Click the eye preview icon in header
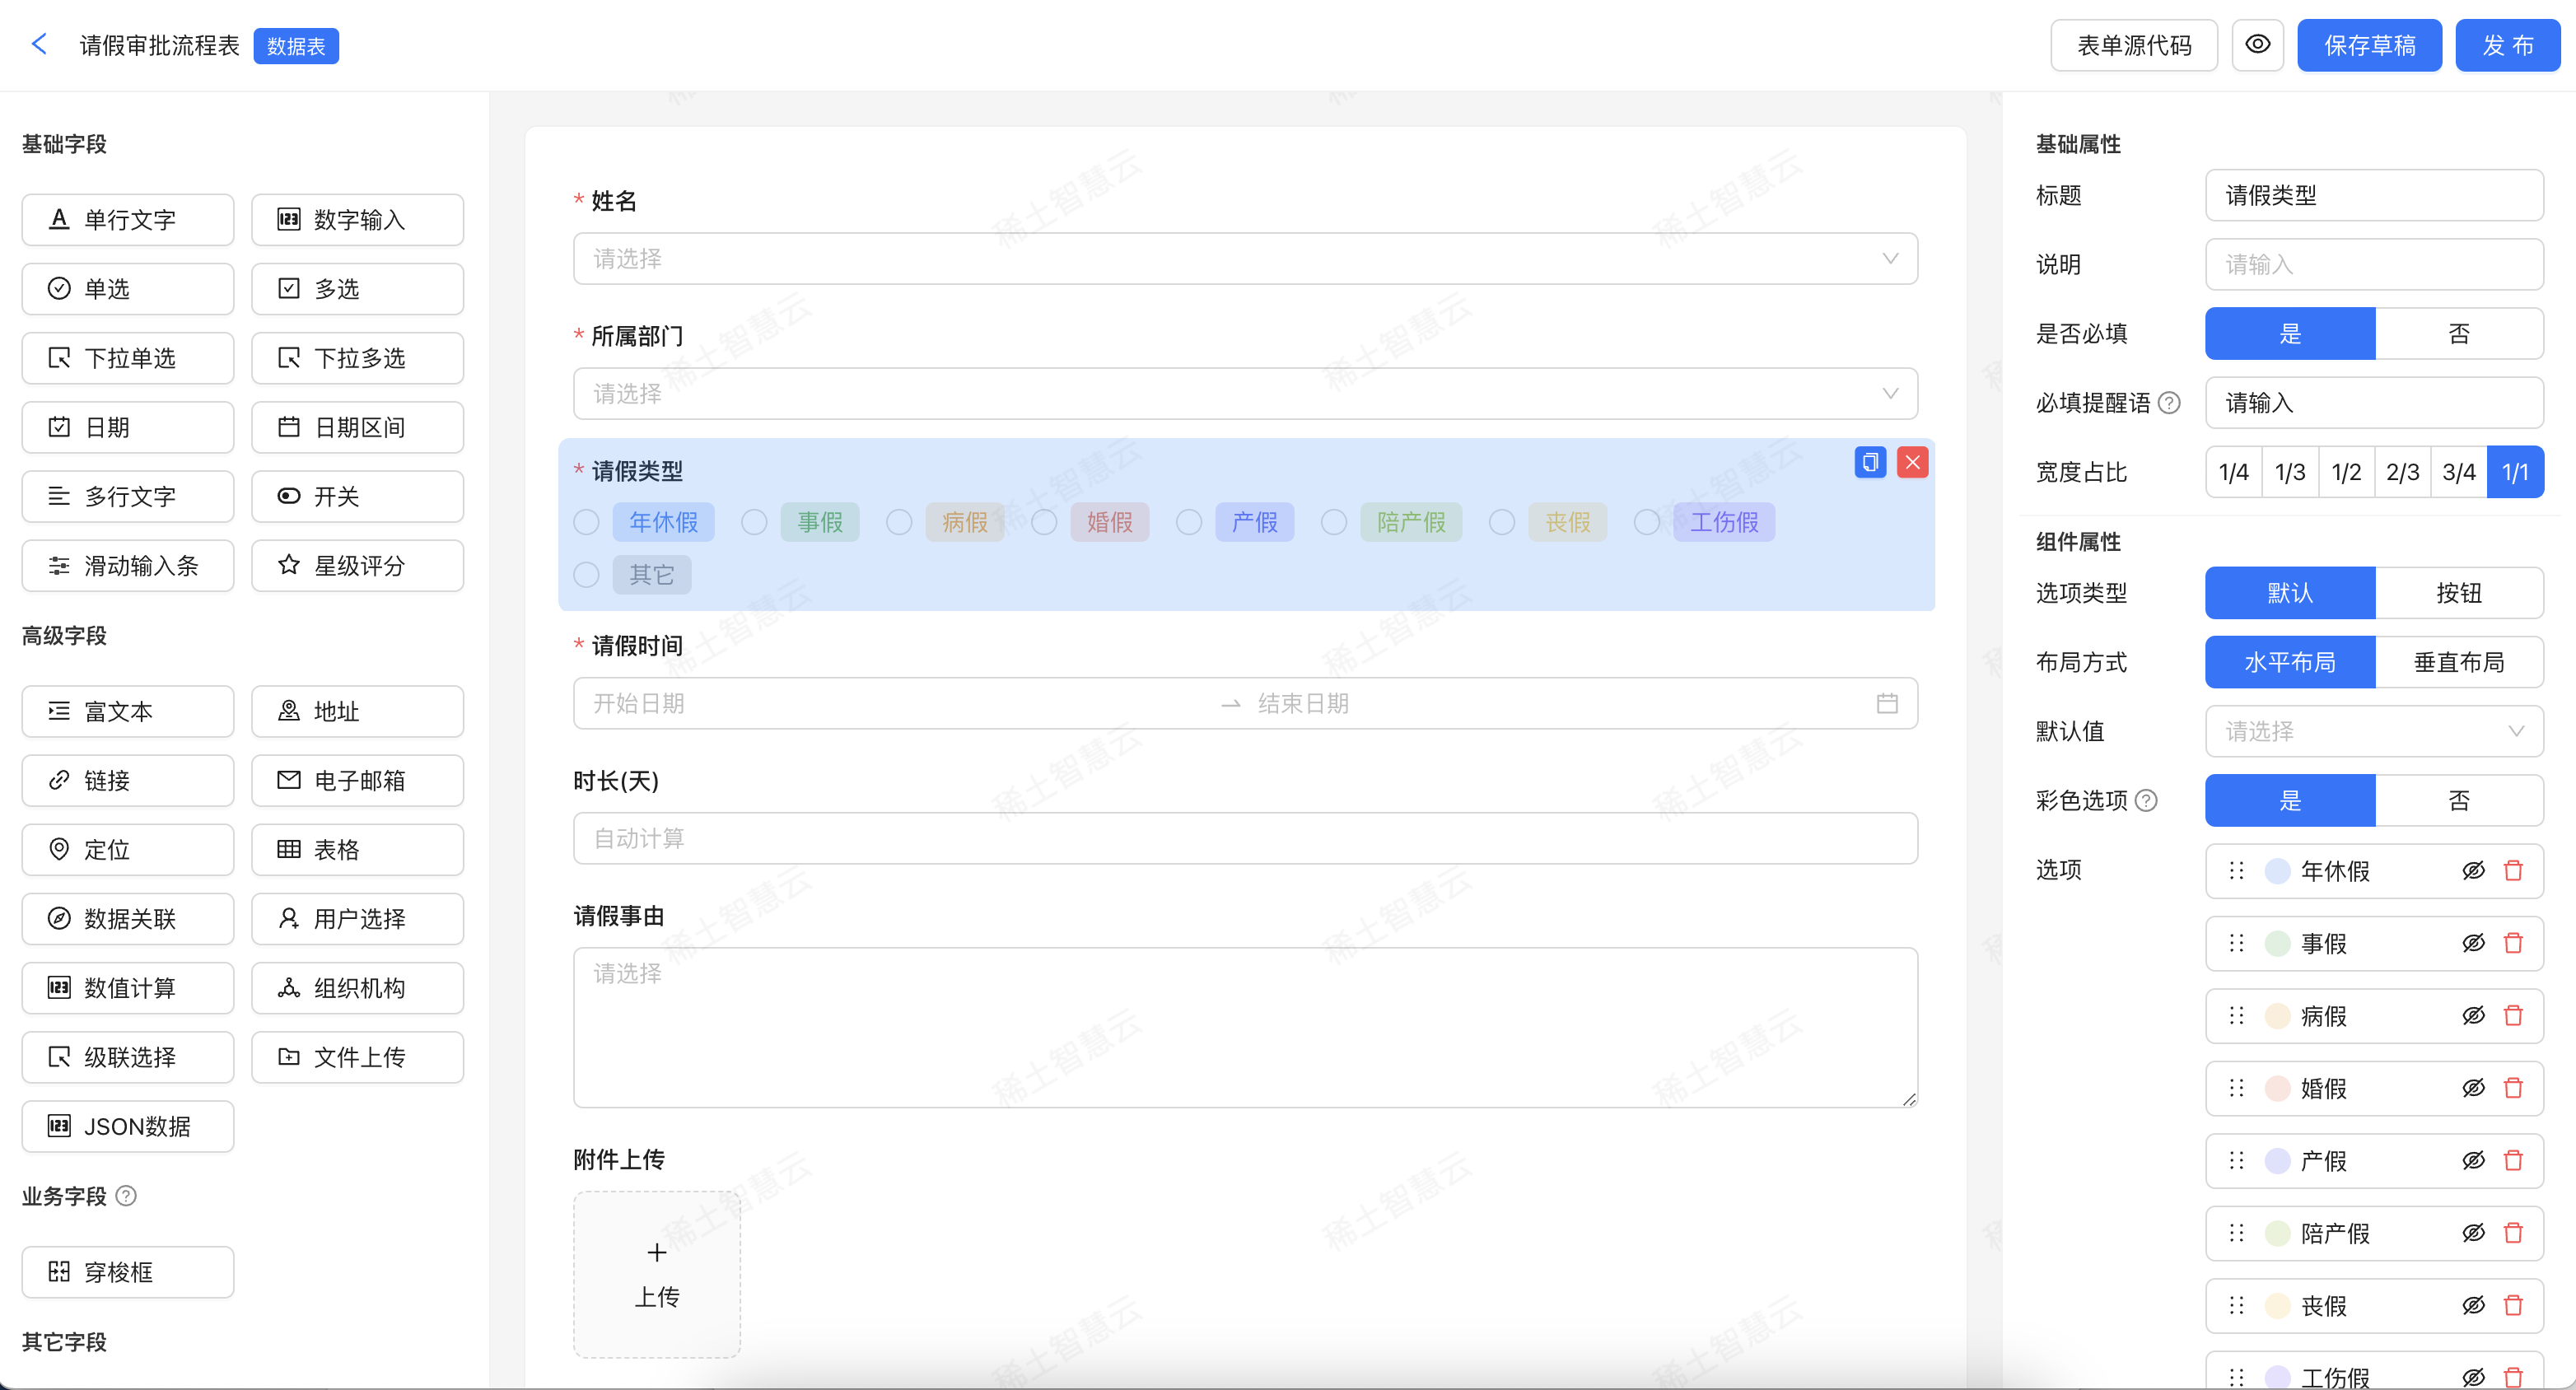The image size is (2576, 1390). click(2257, 45)
